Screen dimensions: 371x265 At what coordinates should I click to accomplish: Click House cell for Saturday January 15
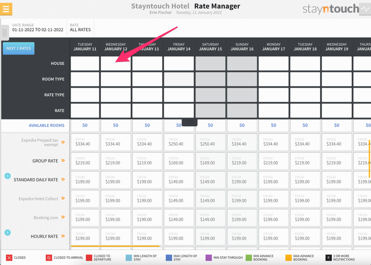click(211, 63)
